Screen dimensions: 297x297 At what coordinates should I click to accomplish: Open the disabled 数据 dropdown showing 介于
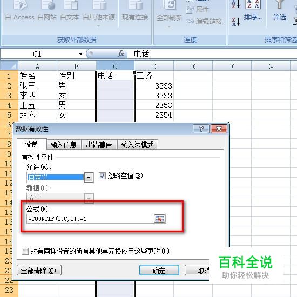point(60,198)
